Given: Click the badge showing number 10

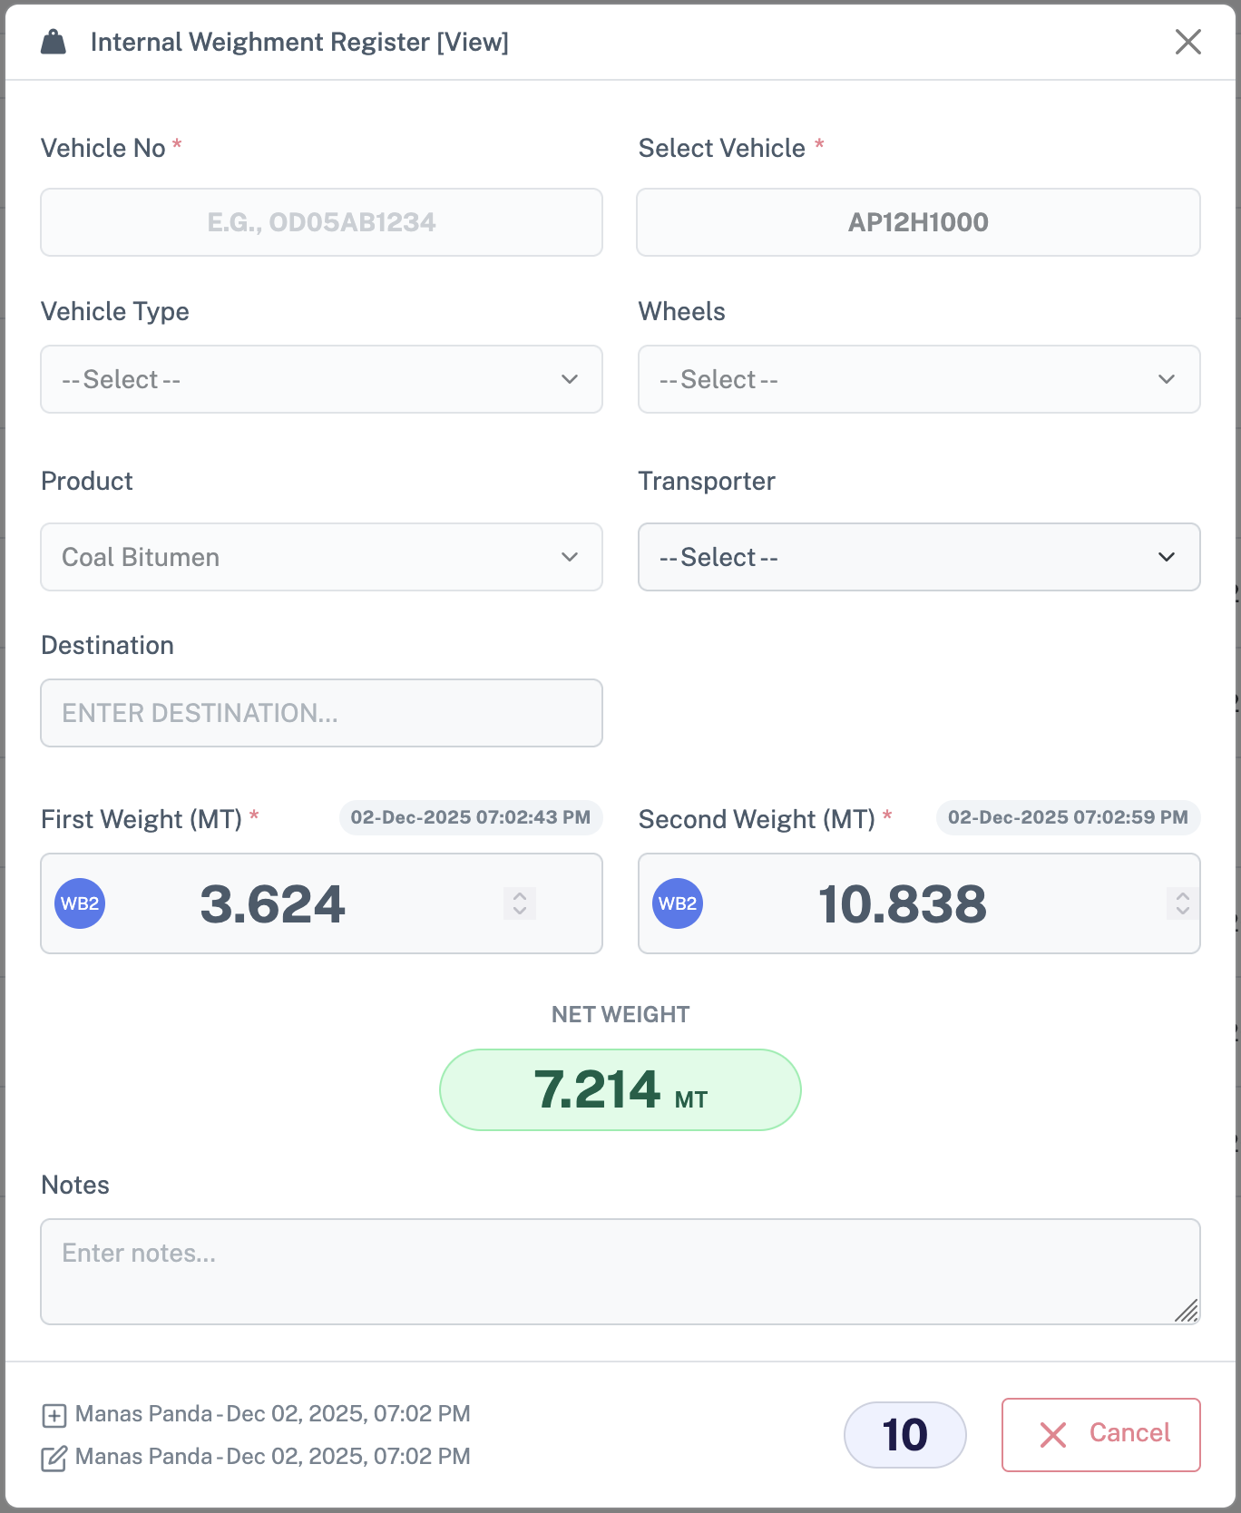Looking at the screenshot, I should (x=904, y=1435).
